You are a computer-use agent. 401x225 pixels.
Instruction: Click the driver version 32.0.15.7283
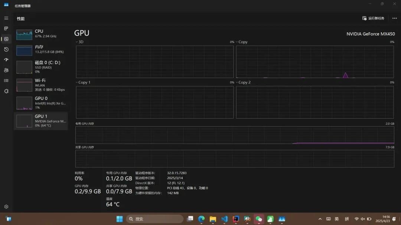177,173
